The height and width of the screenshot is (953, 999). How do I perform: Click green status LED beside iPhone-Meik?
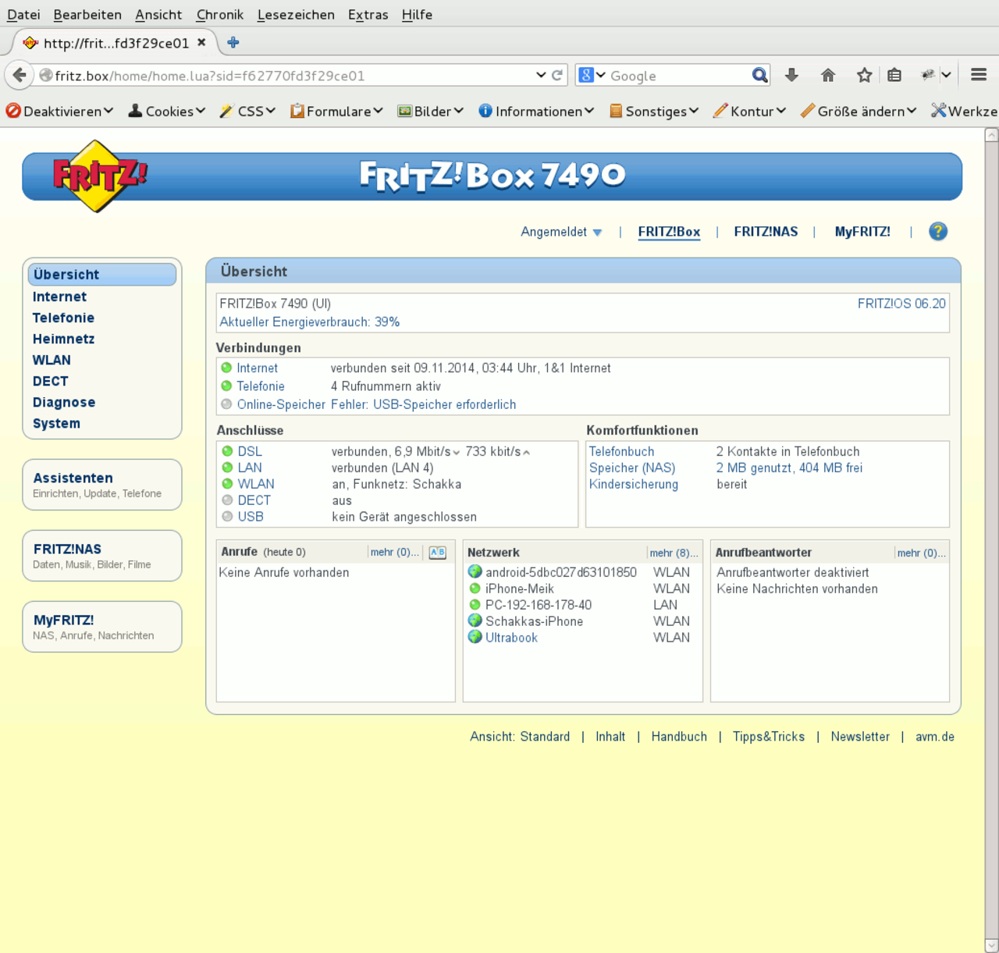[x=475, y=589]
